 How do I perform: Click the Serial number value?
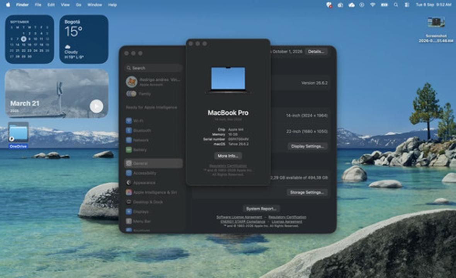[x=238, y=139]
